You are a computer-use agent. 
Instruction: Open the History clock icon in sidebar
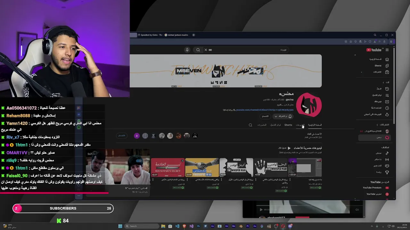387,89
